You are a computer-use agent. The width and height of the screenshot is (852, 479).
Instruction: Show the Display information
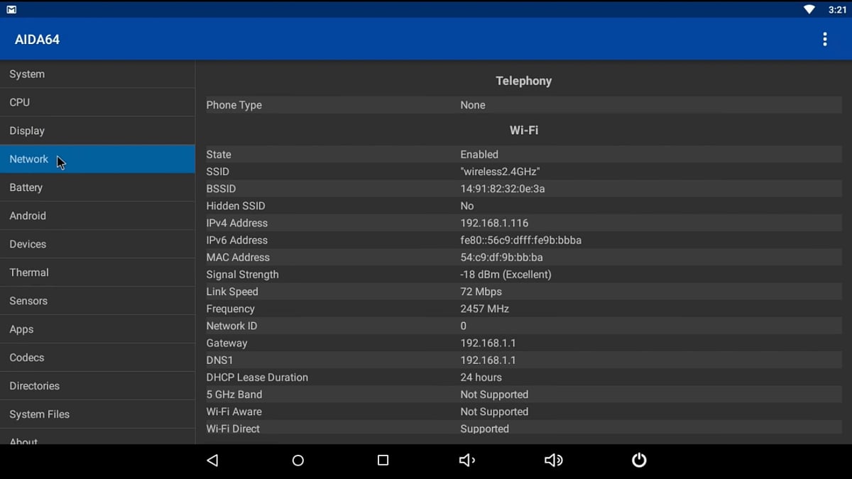pyautogui.click(x=27, y=130)
